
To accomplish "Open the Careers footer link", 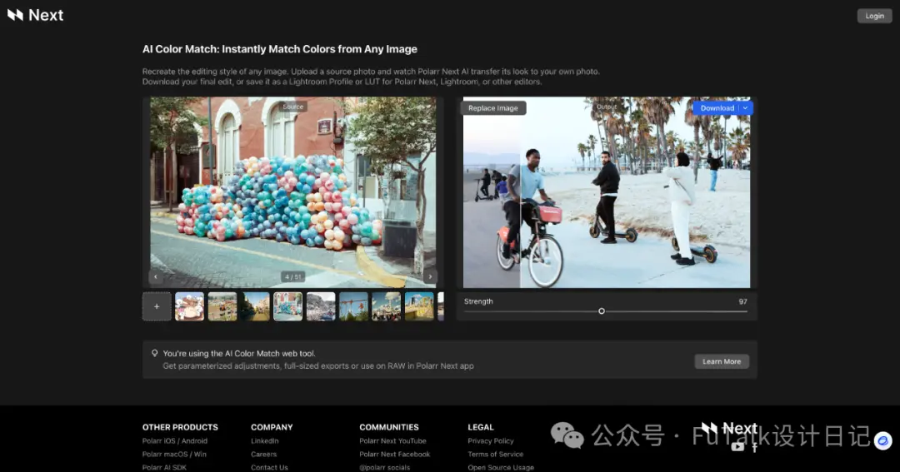I will point(263,455).
